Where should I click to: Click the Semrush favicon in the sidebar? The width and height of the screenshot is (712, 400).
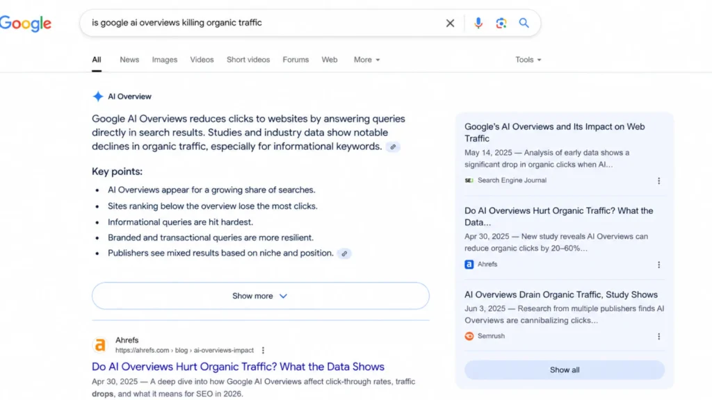pyautogui.click(x=469, y=336)
